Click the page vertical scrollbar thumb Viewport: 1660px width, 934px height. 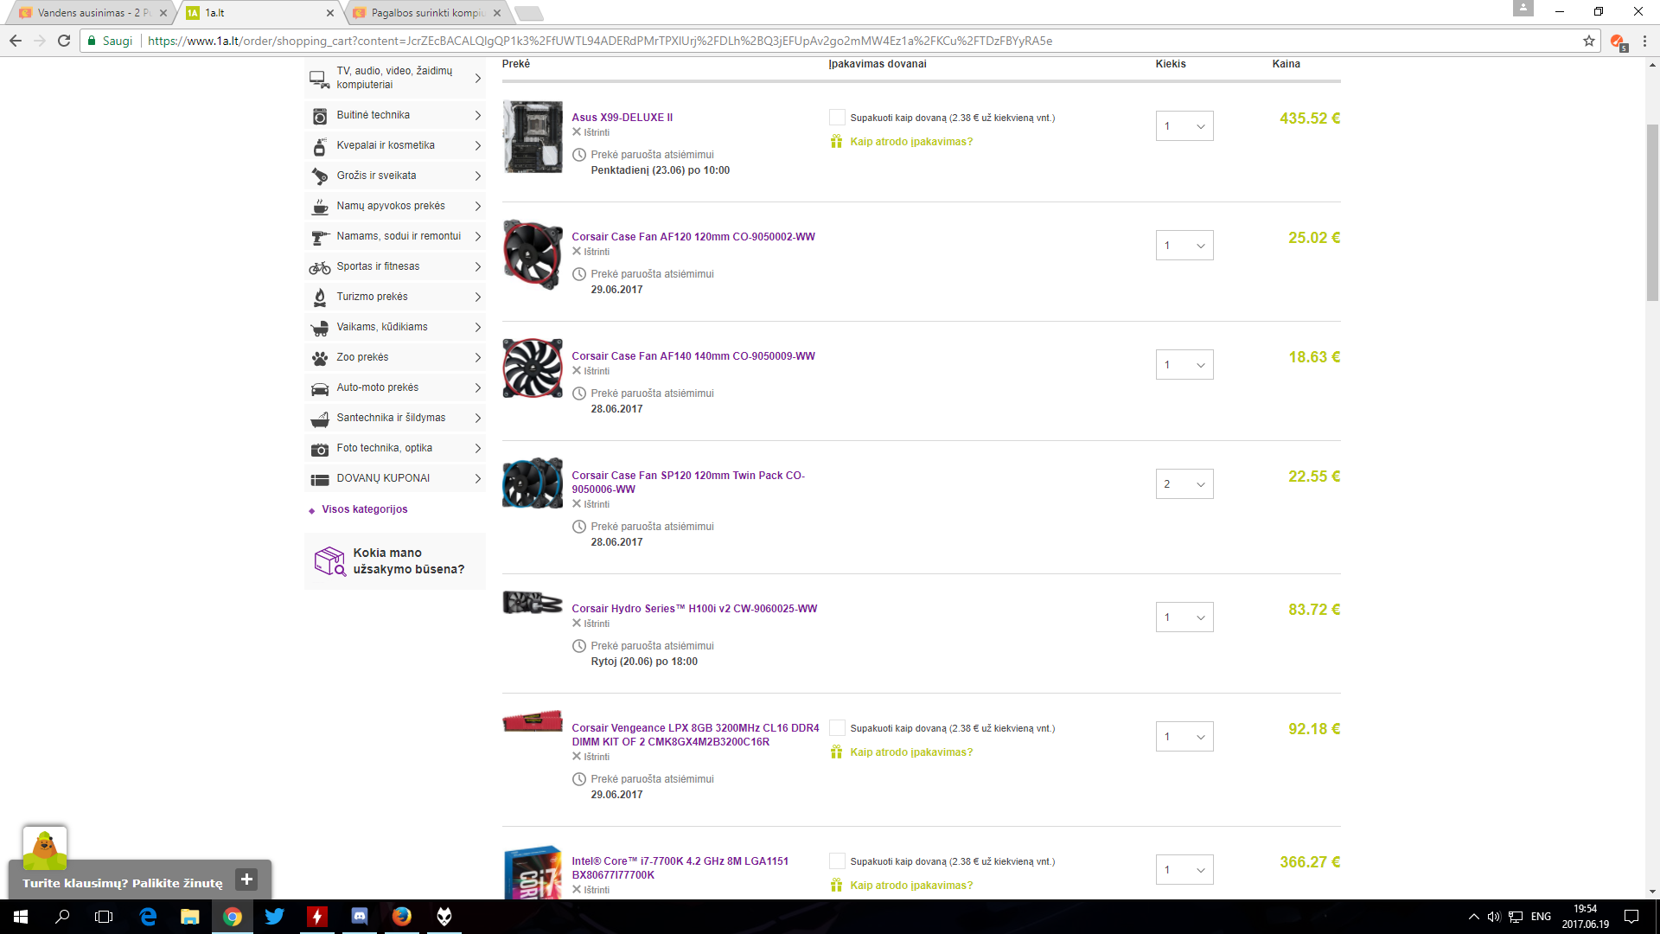click(x=1652, y=212)
